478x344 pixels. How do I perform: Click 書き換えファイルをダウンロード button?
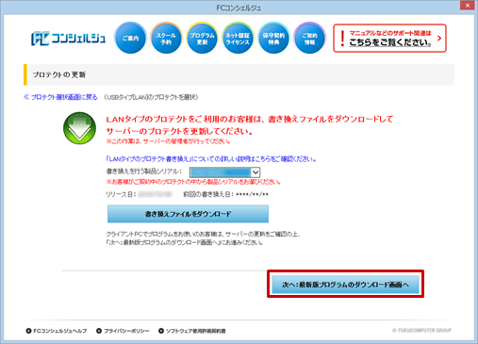[188, 214]
